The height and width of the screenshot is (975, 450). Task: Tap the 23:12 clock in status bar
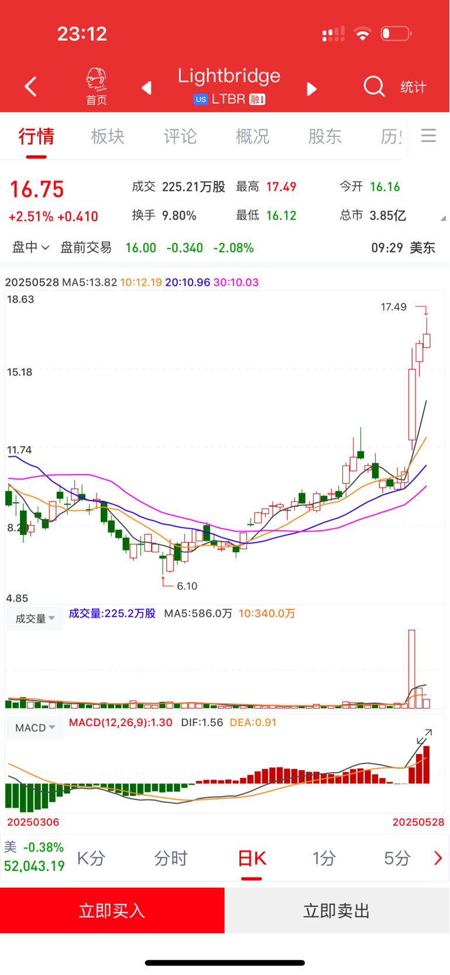click(82, 33)
